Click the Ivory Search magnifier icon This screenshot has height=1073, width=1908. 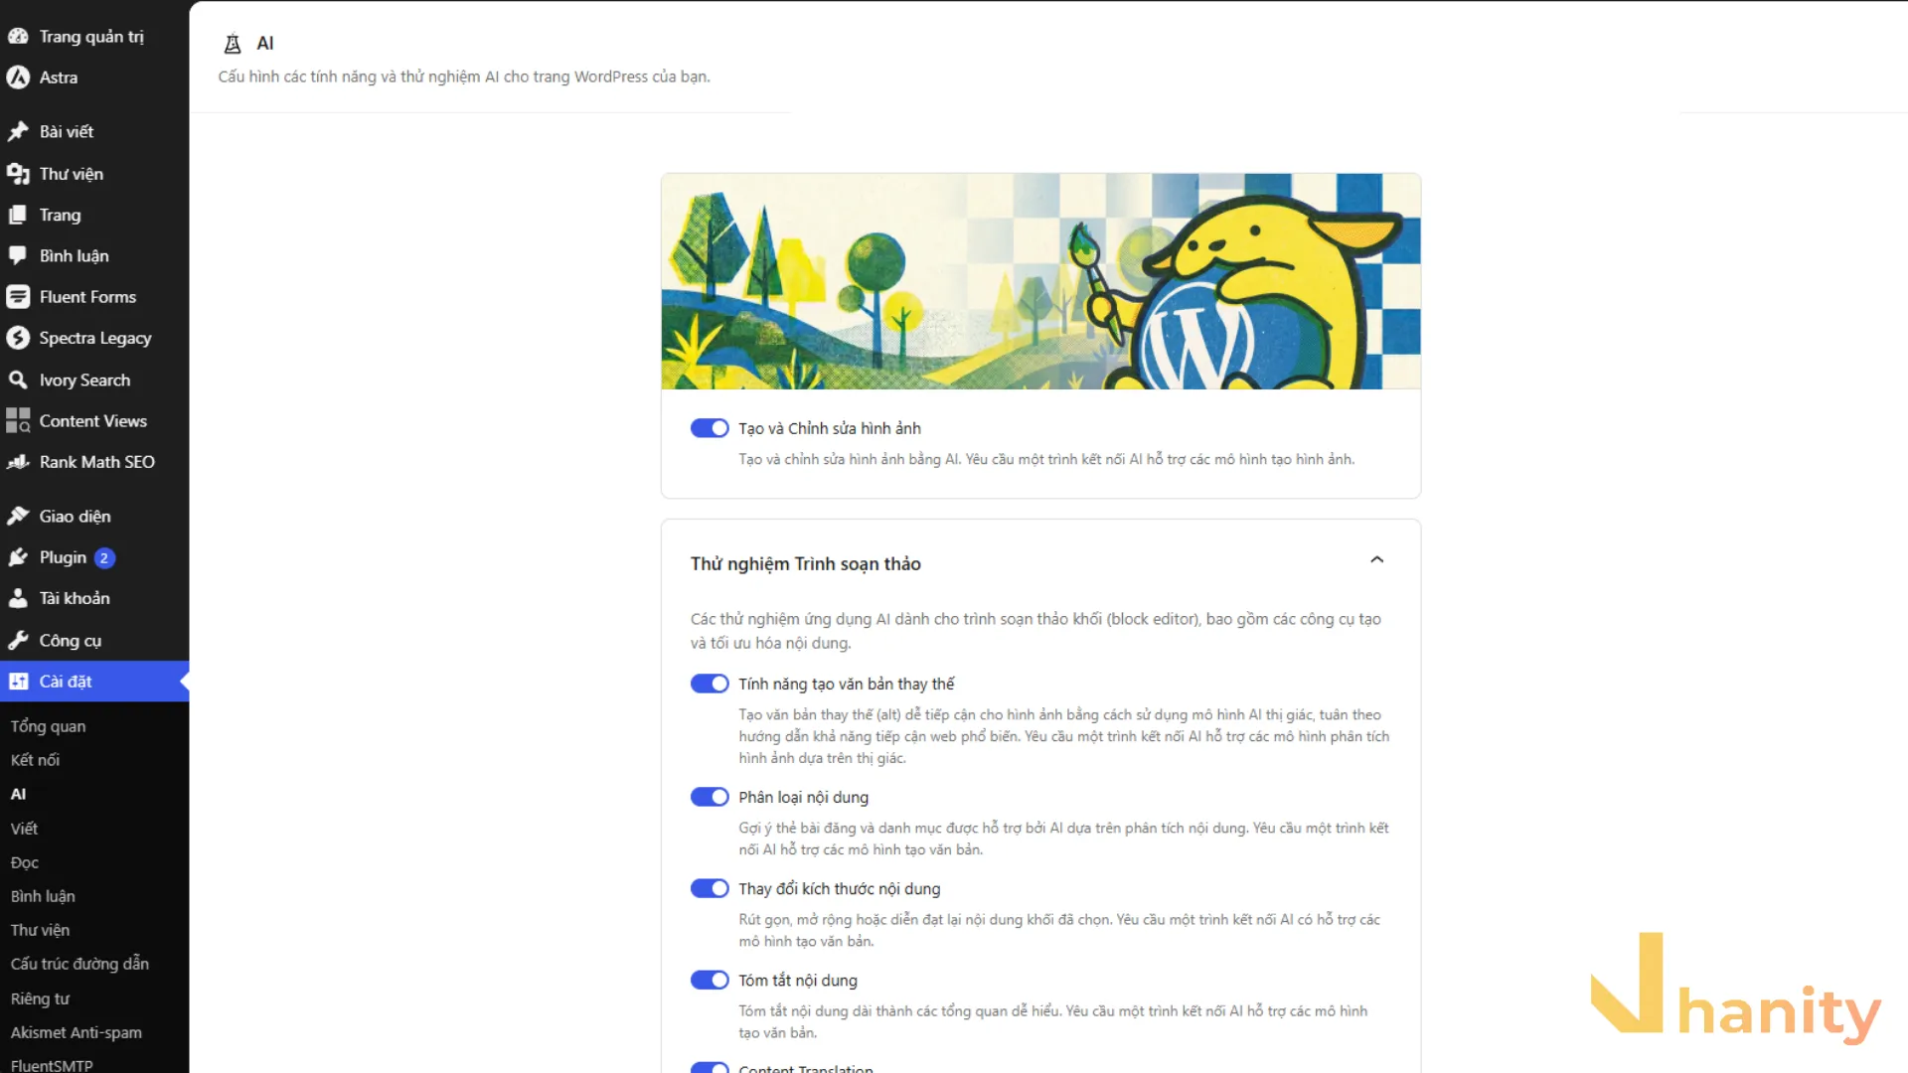[18, 380]
